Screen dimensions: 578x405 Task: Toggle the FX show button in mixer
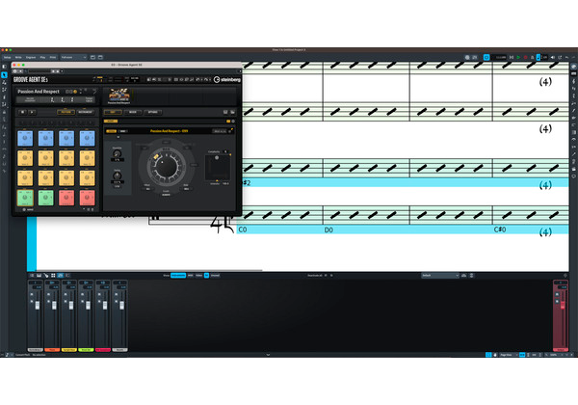point(206,275)
